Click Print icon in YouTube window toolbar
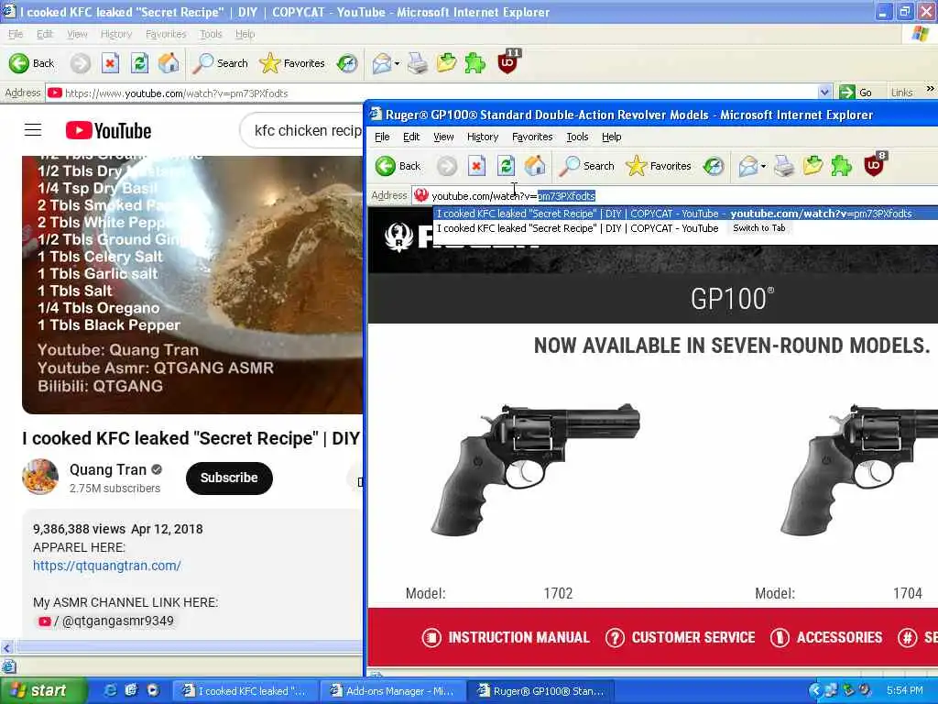 [x=418, y=63]
